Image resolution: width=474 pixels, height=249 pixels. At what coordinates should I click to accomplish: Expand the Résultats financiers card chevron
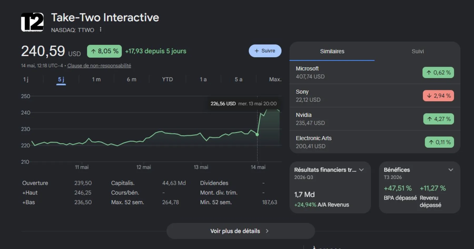(361, 170)
